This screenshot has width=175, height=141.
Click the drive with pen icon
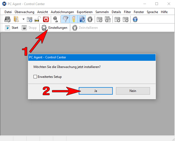click(x=7, y=19)
